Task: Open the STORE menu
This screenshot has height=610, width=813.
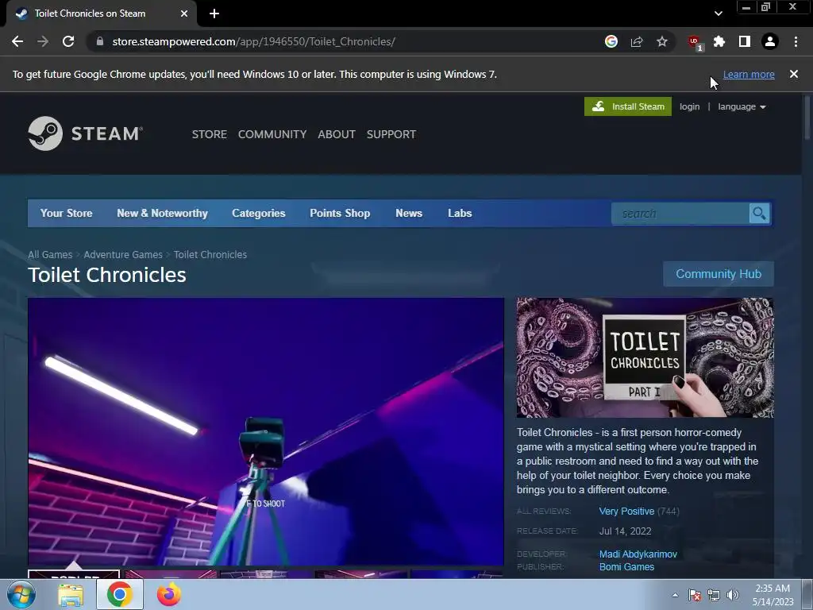Action: [x=210, y=134]
